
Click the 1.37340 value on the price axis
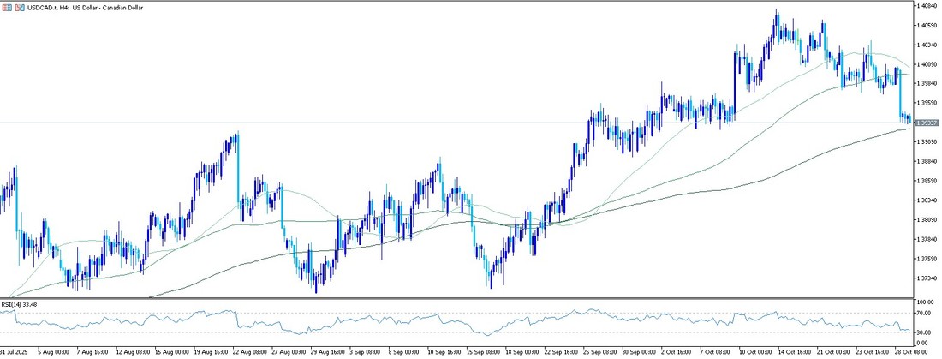tap(925, 278)
